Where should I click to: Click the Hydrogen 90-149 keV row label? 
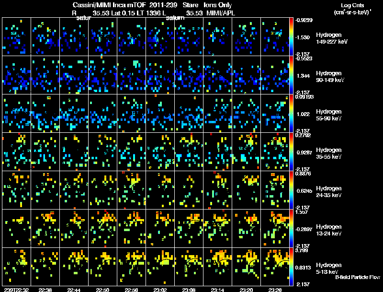[x=330, y=77]
